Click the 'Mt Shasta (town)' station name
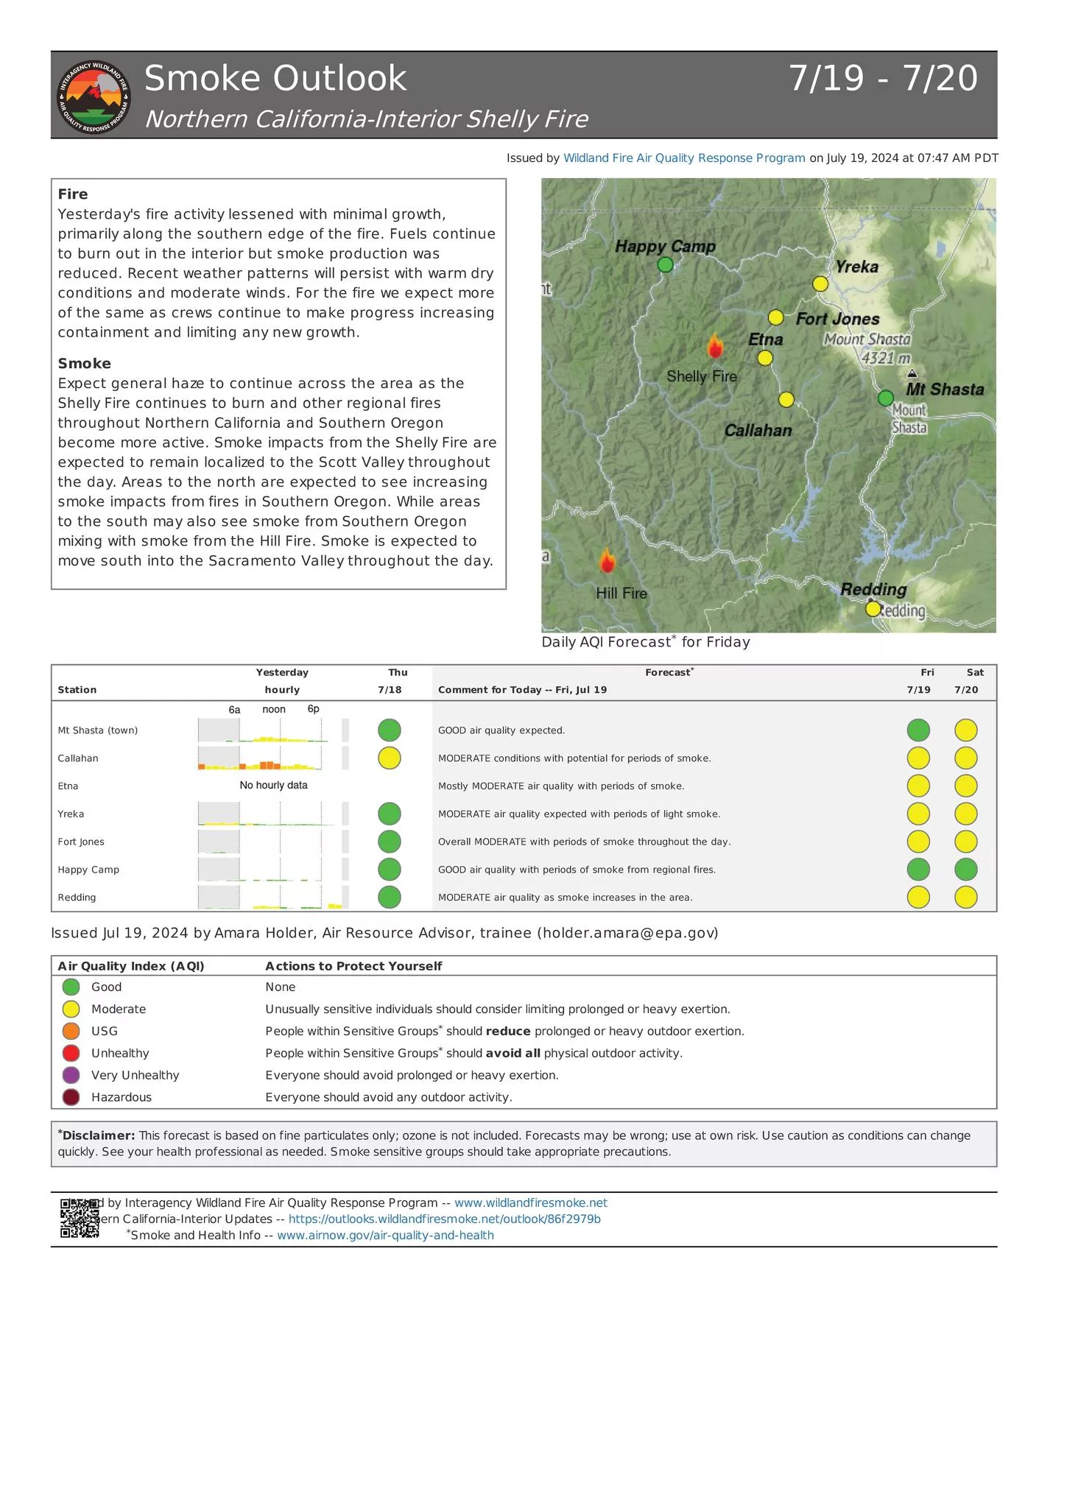1067x1508 pixels. (x=98, y=730)
